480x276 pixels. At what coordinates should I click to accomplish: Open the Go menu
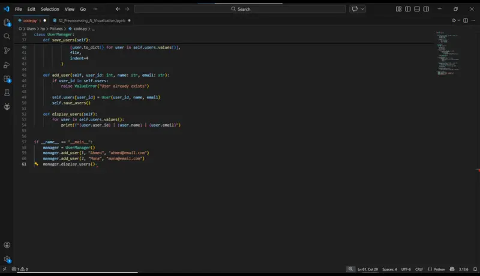[x=83, y=9]
